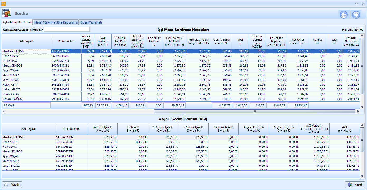Maximize the Bordro window
Viewport: 367px width, 190px height.
click(x=356, y=3)
